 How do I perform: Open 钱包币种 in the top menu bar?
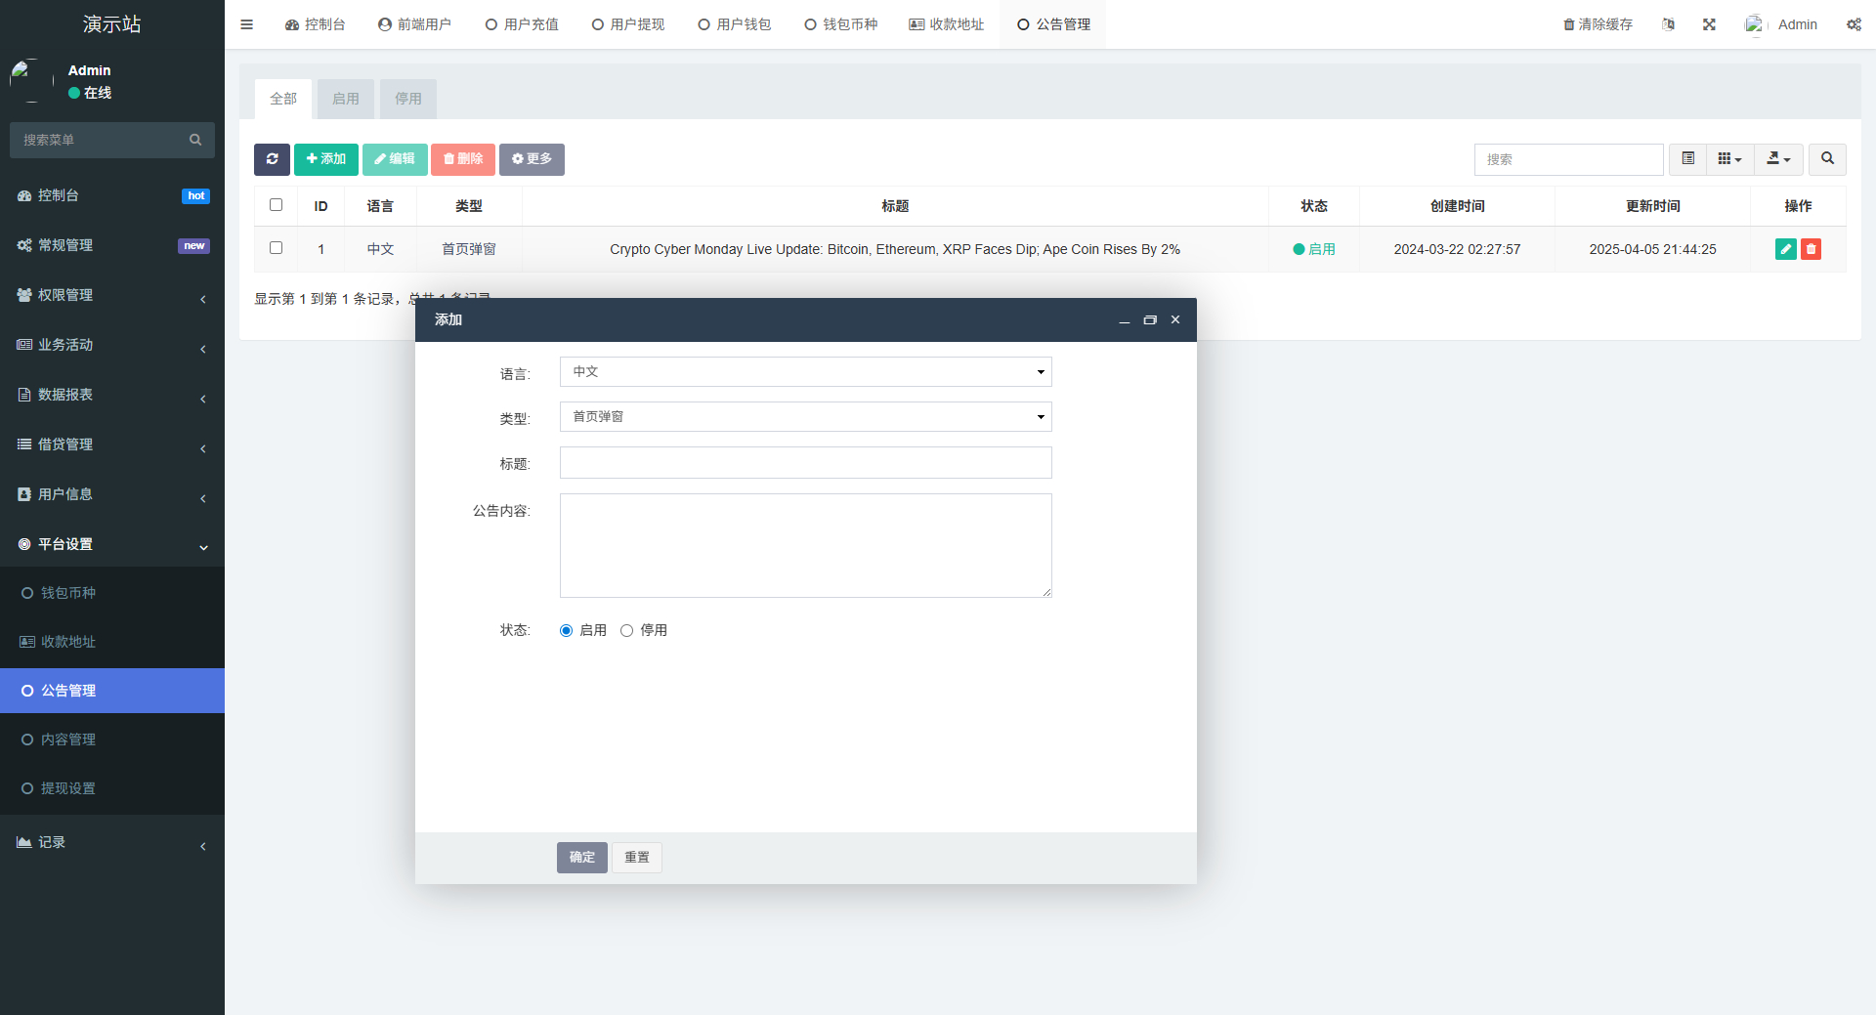click(840, 24)
